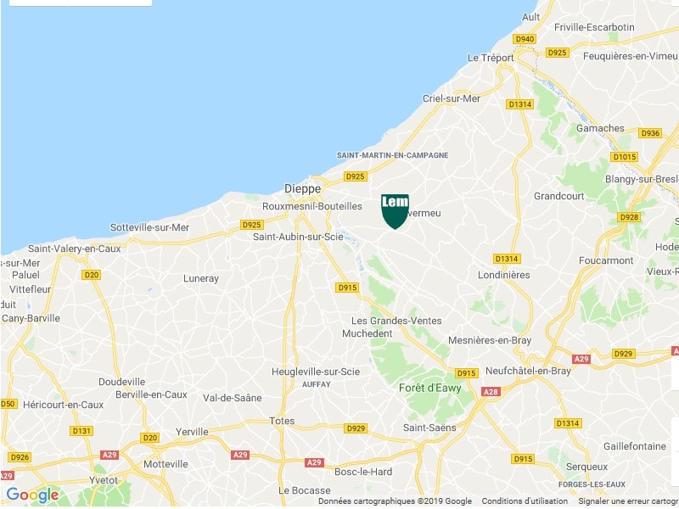
Task: Select the D936 road shield near Gamaches
Action: (650, 133)
